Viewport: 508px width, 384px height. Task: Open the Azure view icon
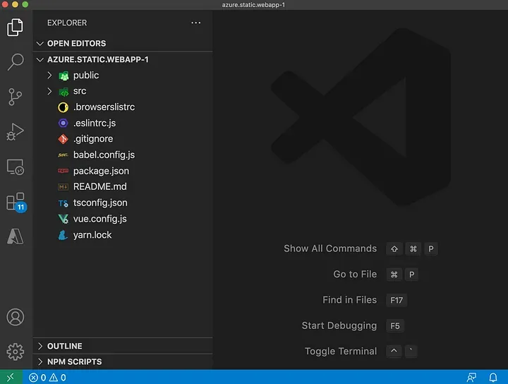16,236
